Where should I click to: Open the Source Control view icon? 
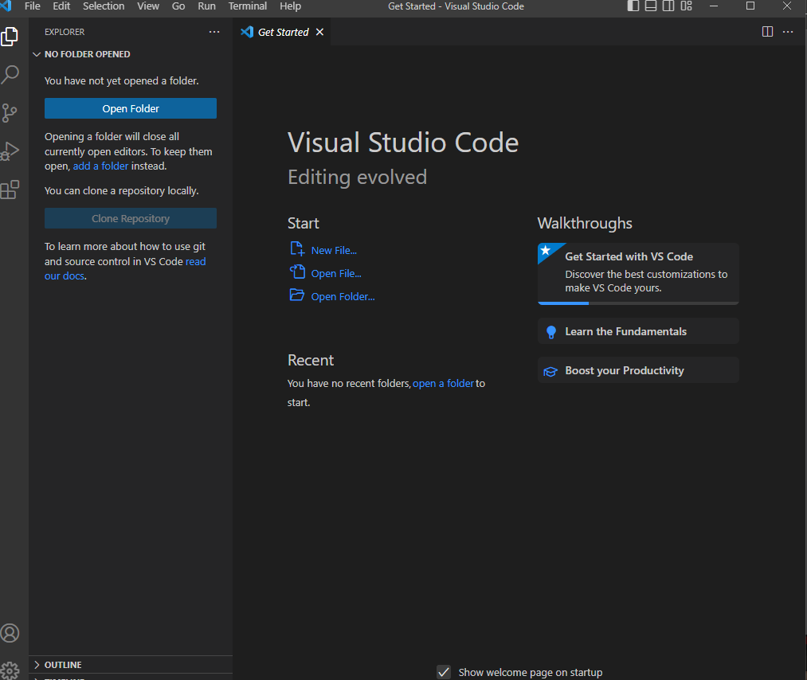(10, 113)
